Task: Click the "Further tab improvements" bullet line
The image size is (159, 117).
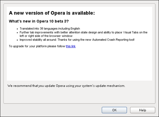Action: pos(84,32)
